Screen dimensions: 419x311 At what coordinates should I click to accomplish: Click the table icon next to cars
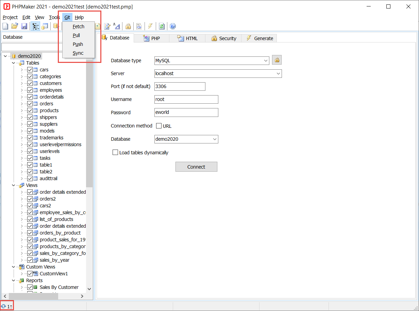pyautogui.click(x=35, y=70)
